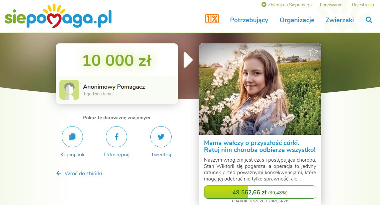The height and width of the screenshot is (205, 380).
Task: Tweet the donation using Twitter icon
Action: click(x=161, y=136)
